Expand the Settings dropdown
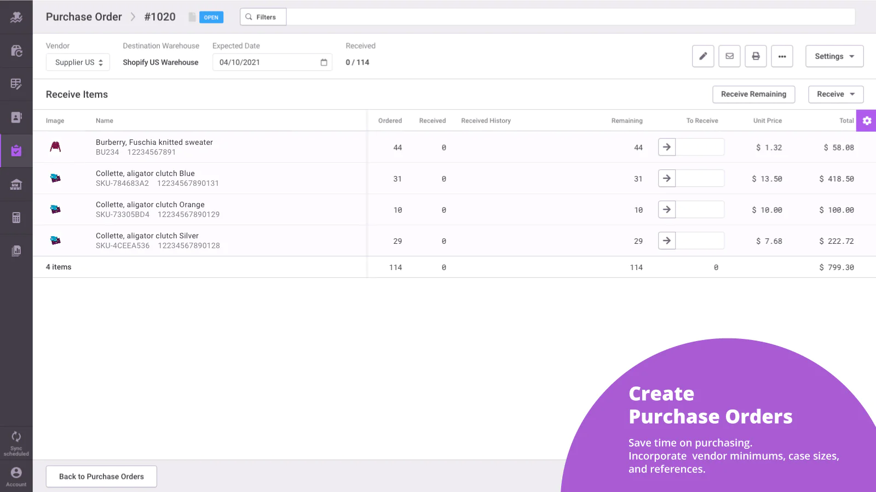This screenshot has height=492, width=876. click(x=834, y=56)
